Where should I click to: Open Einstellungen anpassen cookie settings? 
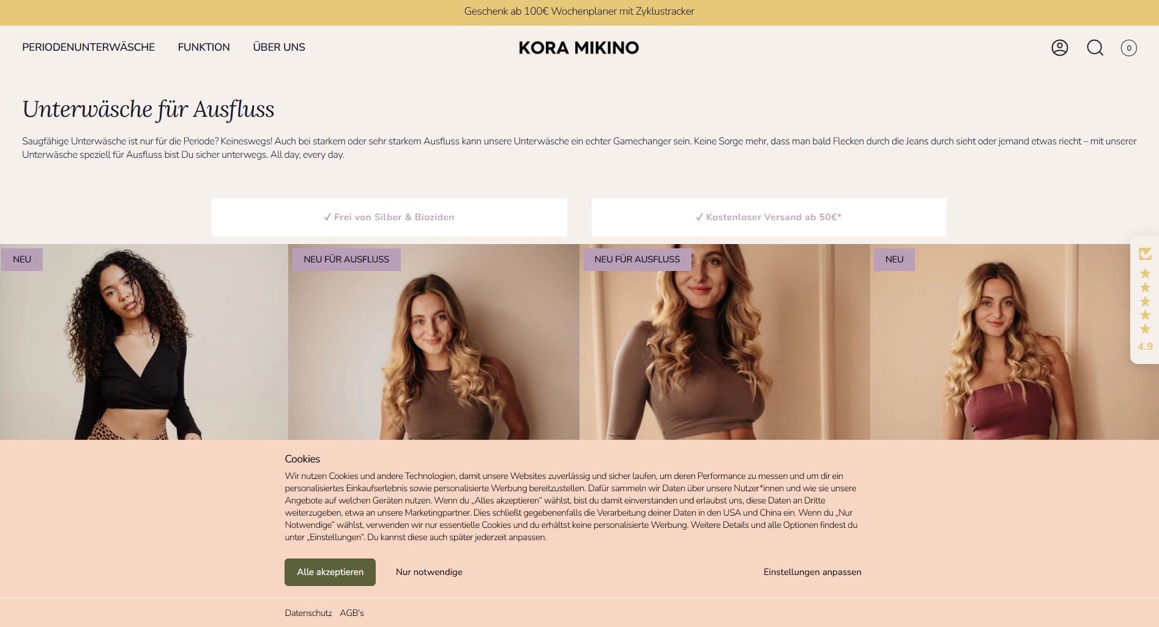[x=812, y=572]
